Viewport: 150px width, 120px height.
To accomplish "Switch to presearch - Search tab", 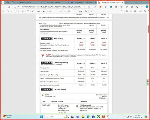I will [x=29, y=2].
